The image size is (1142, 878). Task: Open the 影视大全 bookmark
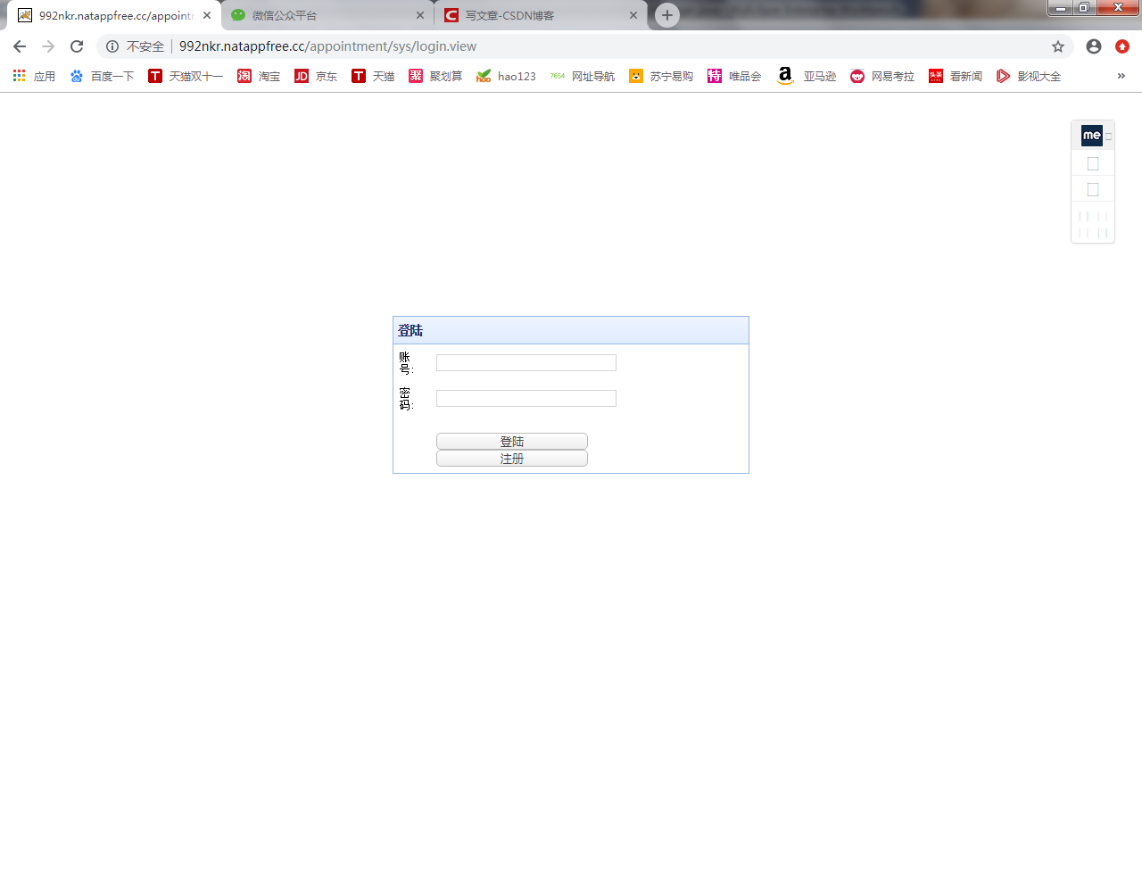[1029, 77]
